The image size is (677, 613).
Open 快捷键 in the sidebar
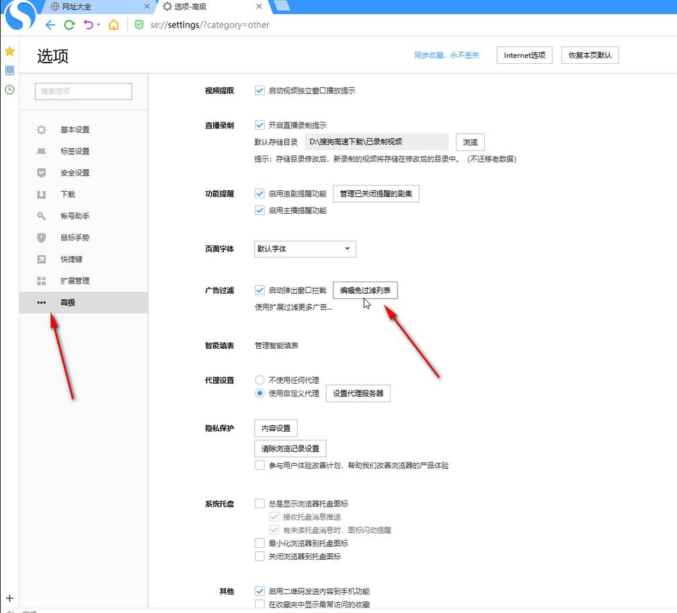click(83, 259)
